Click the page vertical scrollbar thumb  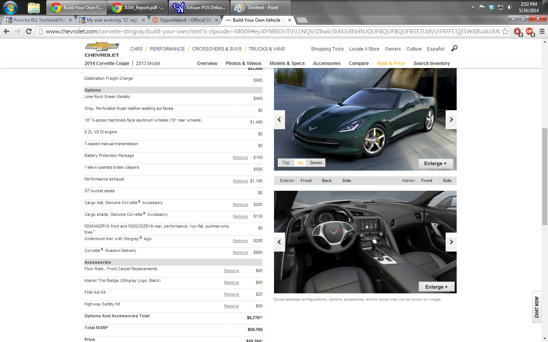point(545,177)
